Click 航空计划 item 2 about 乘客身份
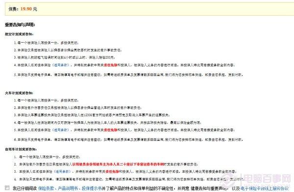The image size is (294, 192). [68, 50]
